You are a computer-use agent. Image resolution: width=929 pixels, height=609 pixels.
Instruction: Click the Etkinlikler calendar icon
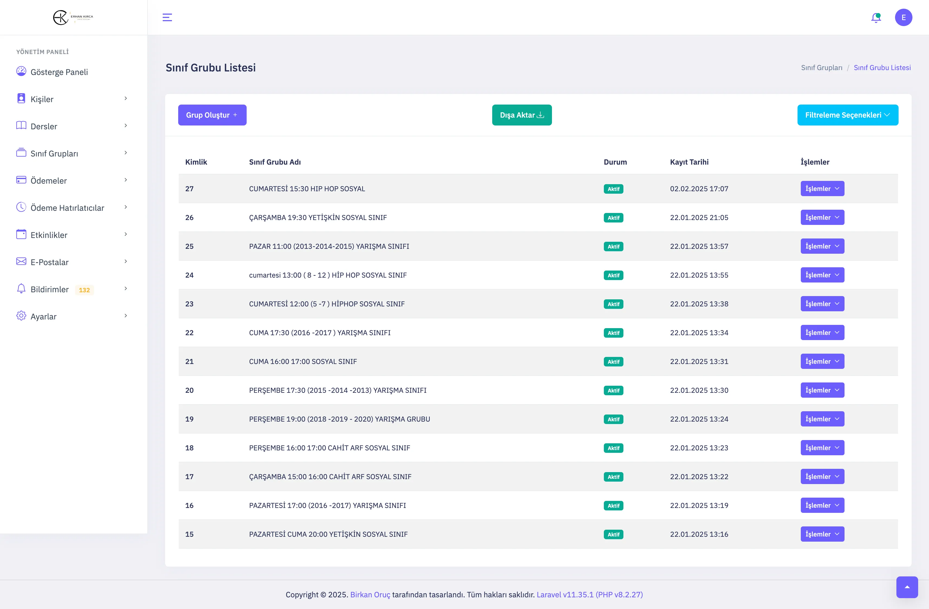21,234
